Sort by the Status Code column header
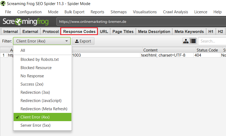Screen dimensions: 226x136 pyautogui.click(x=209, y=50)
